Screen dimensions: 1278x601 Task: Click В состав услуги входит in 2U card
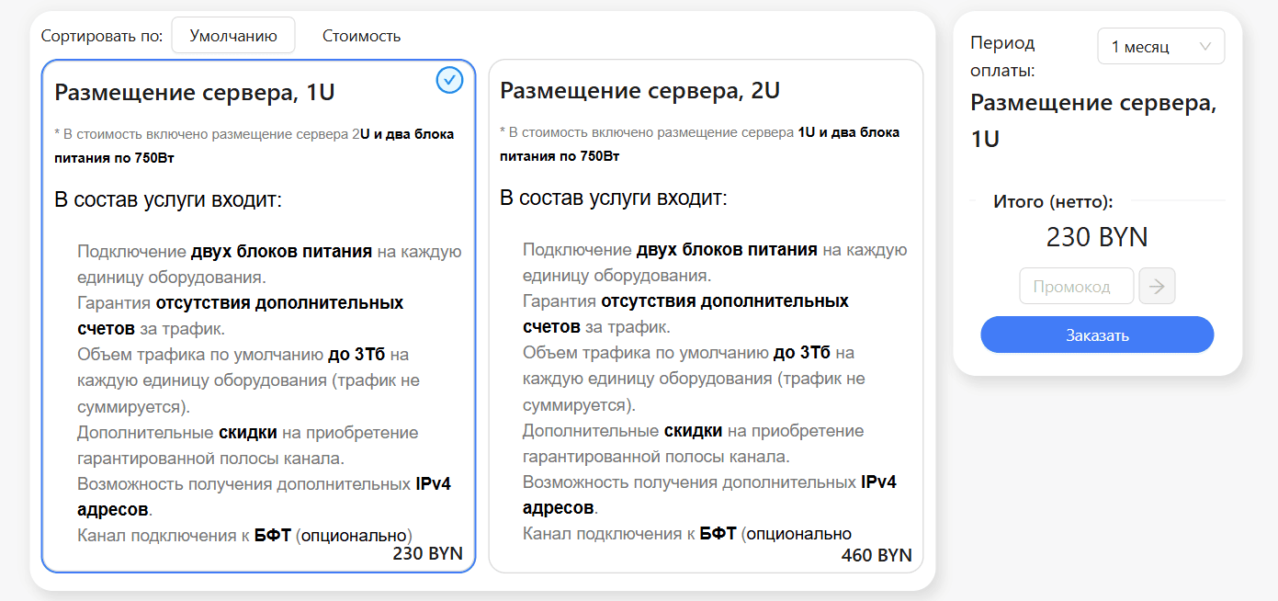pos(614,198)
